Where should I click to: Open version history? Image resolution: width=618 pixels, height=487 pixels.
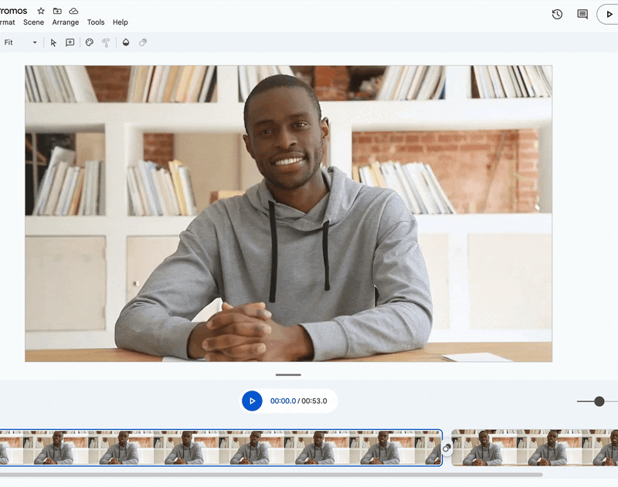coord(557,14)
